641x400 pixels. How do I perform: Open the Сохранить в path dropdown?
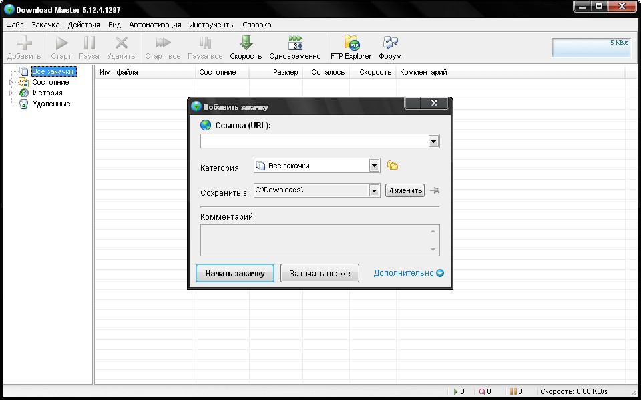[x=374, y=190]
